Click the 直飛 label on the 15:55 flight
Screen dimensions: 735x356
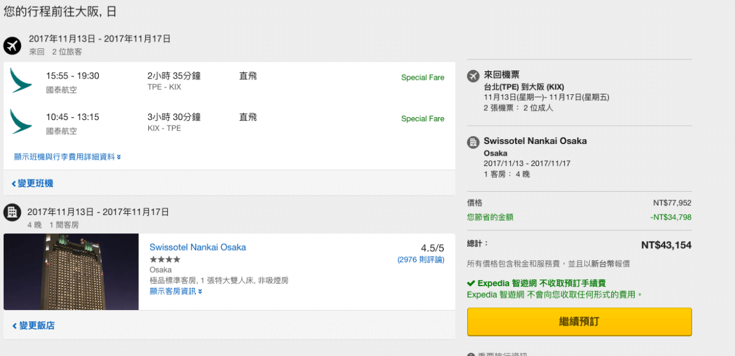pos(248,76)
